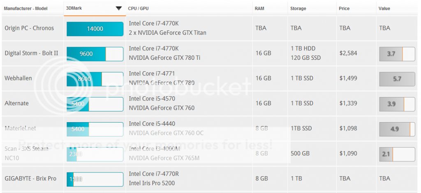Click the 3DMark sort arrow icon

(119, 8)
